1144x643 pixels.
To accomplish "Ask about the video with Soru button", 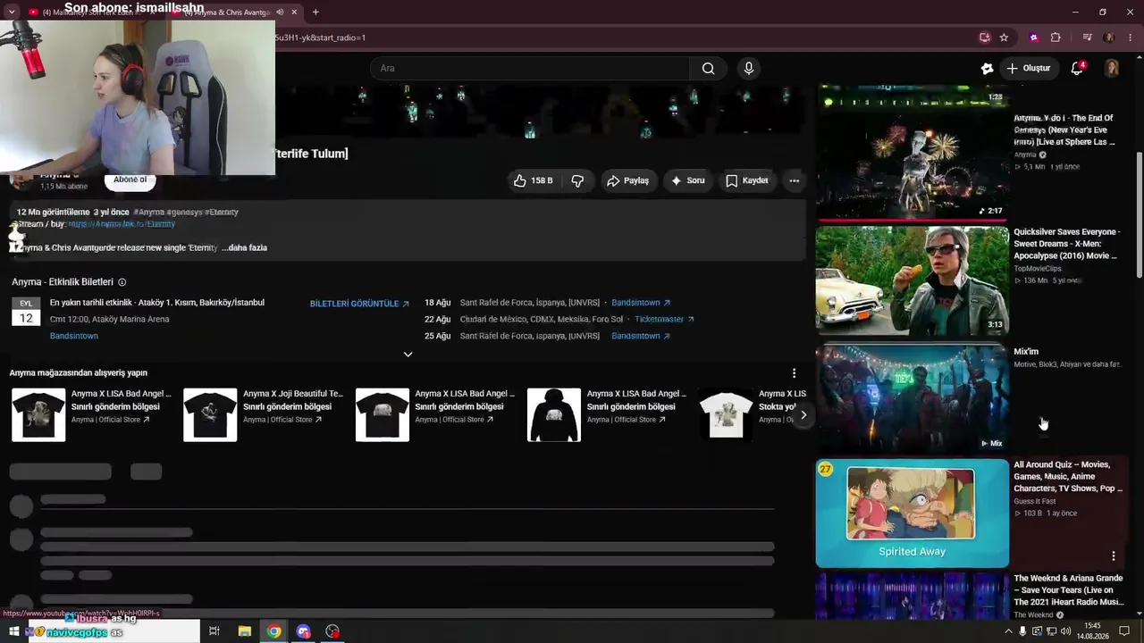I will (x=688, y=180).
